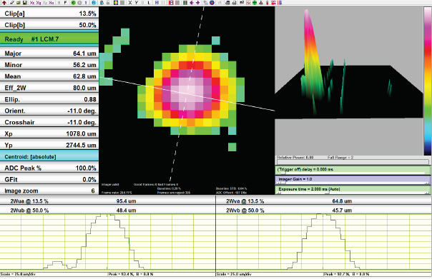Click the red up-arrow toolbar icon
Screen dimensions: 432x279
(4, 3)
